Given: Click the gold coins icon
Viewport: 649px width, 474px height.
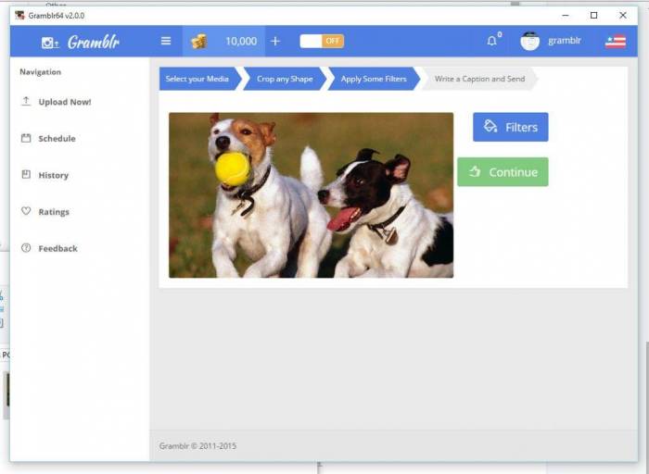Looking at the screenshot, I should click(x=198, y=41).
